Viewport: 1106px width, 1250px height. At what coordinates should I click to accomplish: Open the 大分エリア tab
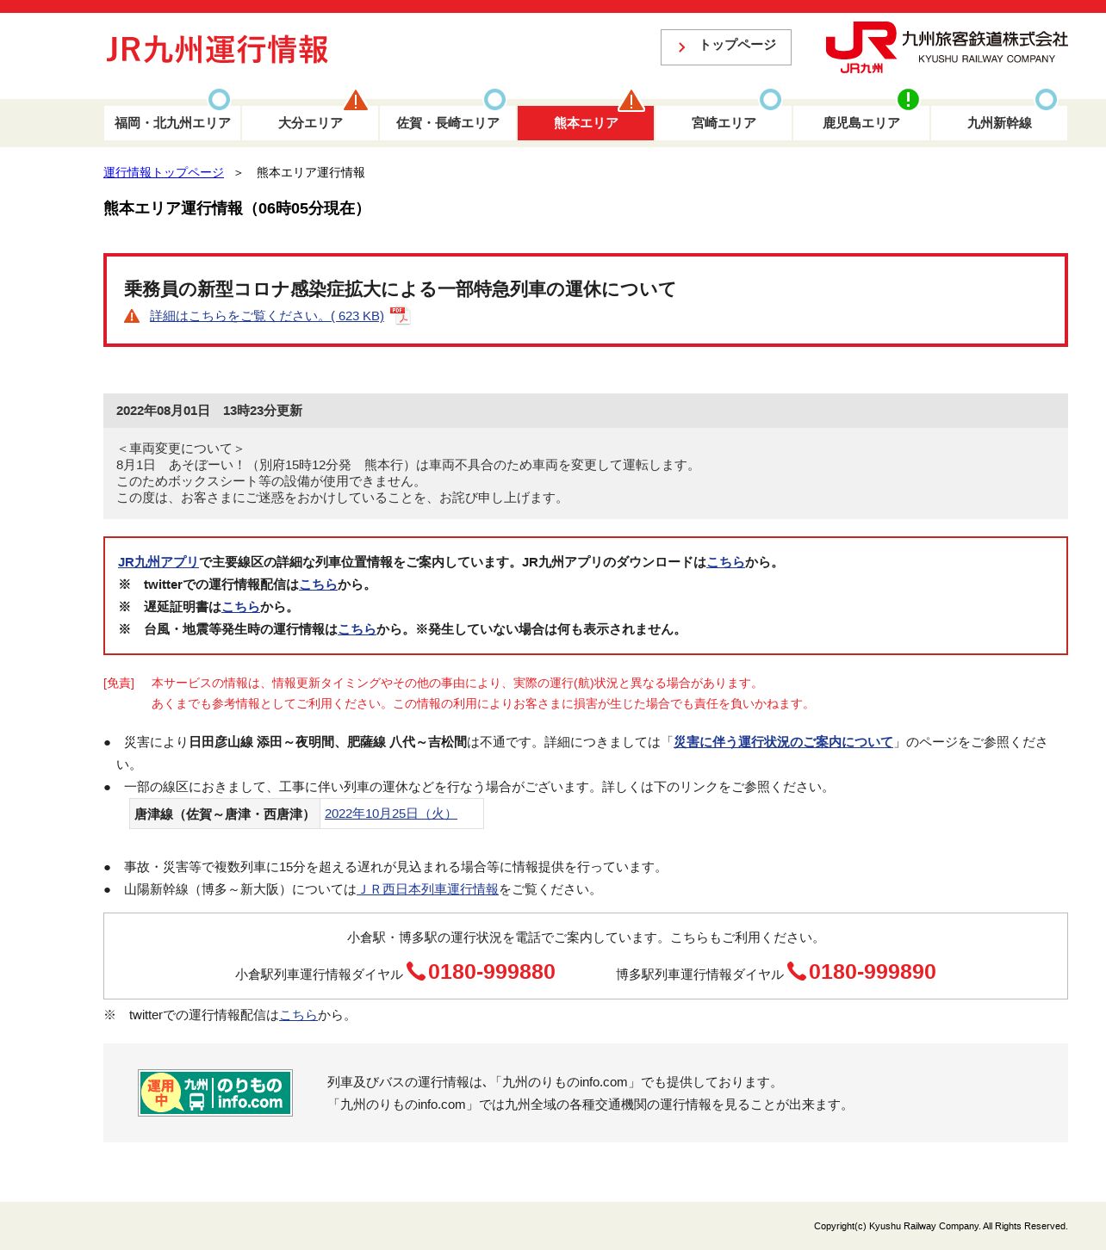(x=310, y=123)
